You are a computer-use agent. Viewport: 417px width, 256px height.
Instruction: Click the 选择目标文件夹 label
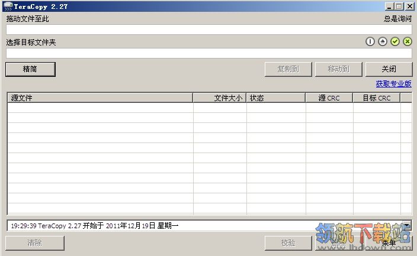(x=31, y=42)
